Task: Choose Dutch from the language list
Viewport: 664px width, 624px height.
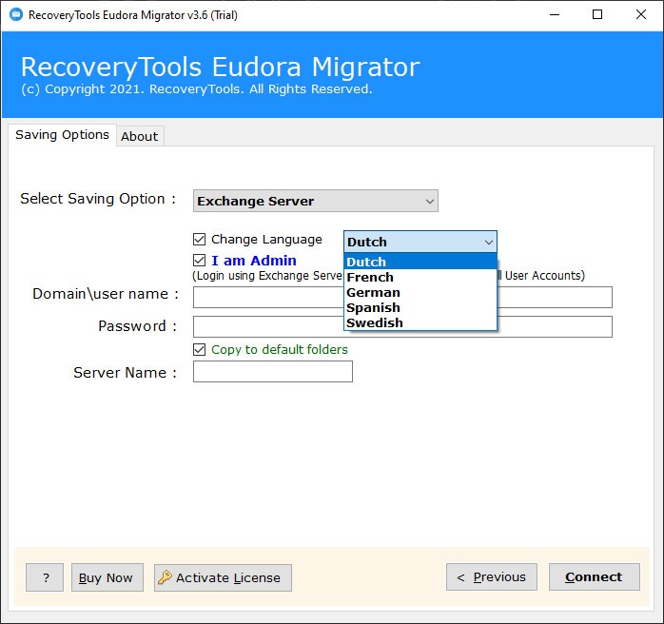Action: (x=420, y=262)
